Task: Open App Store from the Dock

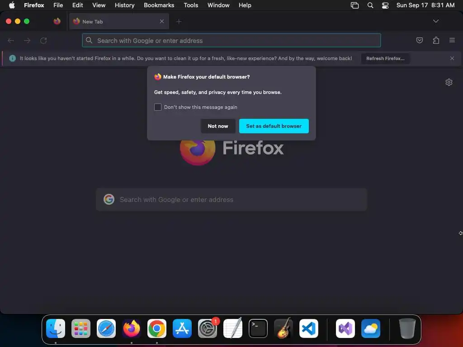Action: (182, 328)
